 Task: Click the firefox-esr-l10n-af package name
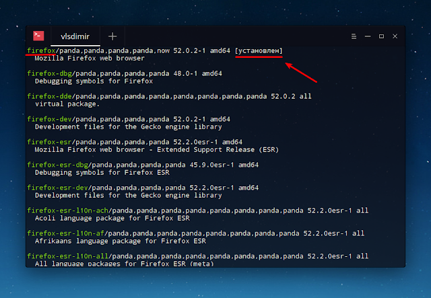pyautogui.click(x=66, y=233)
